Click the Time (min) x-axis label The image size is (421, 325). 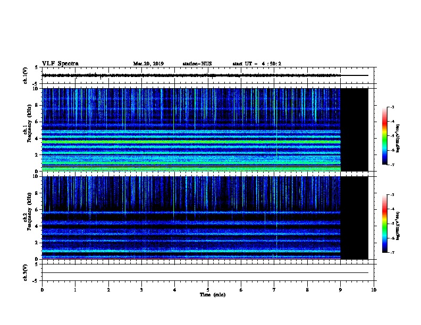[213, 295]
